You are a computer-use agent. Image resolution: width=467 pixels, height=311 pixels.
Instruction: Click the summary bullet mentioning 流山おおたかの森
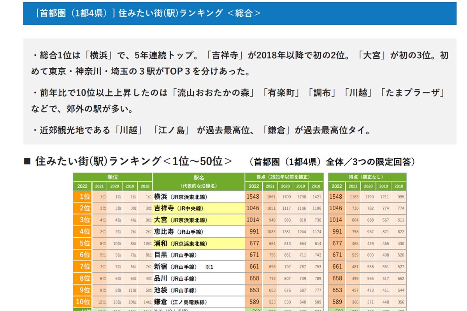tap(239, 101)
